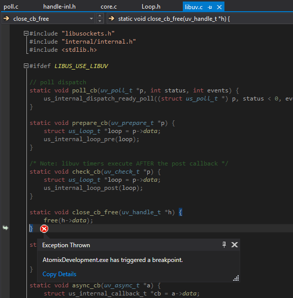
Task: Click the Exception Thrown title
Action: (66, 245)
